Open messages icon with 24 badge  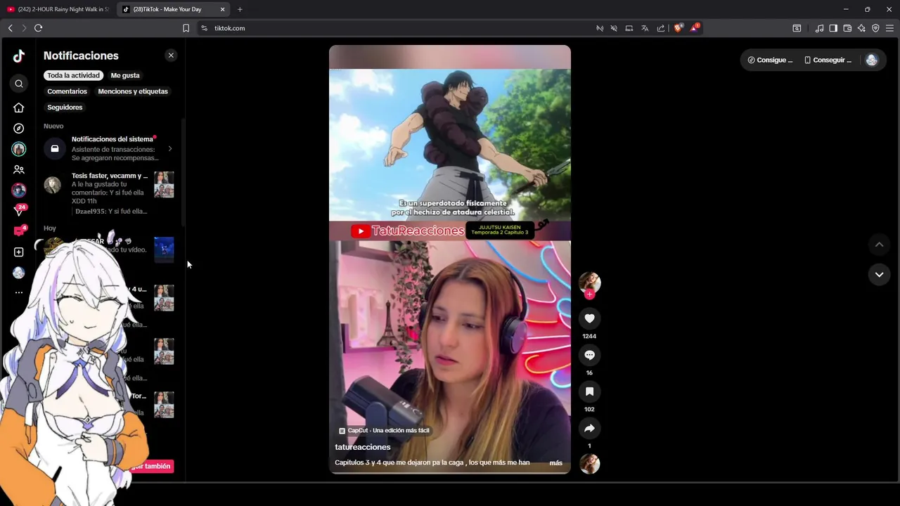[19, 210]
